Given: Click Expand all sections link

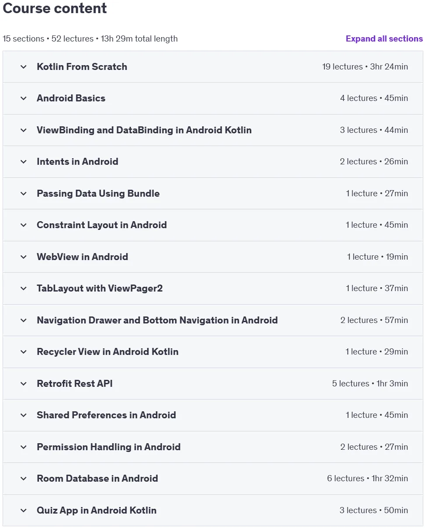Looking at the screenshot, I should point(384,38).
